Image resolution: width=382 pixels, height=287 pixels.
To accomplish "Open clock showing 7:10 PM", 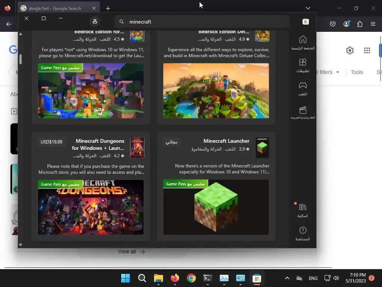I will coord(356,278).
